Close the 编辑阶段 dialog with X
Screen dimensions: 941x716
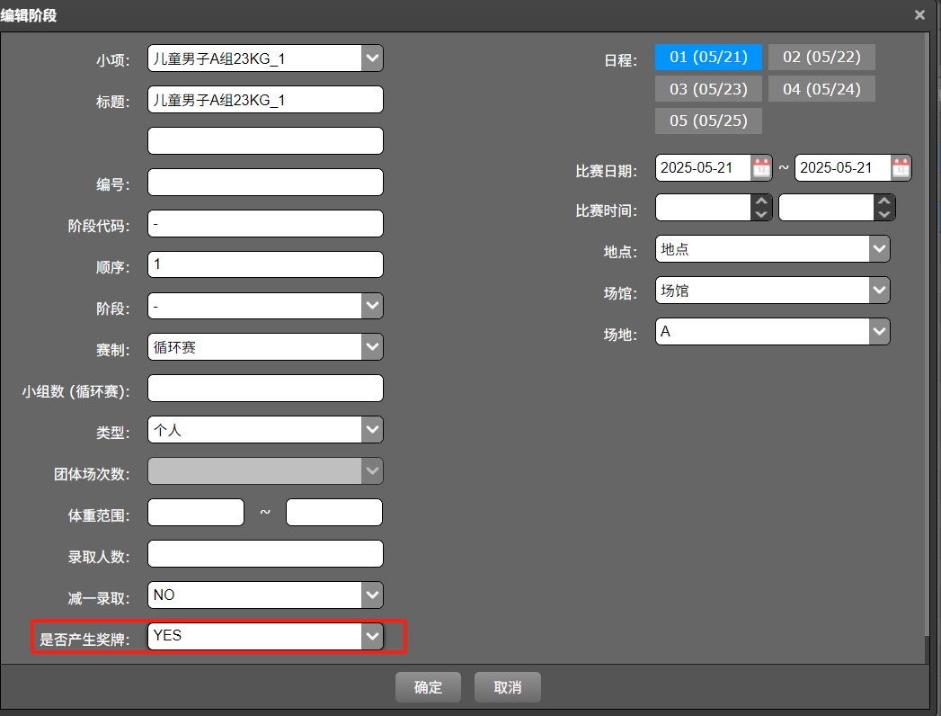click(x=919, y=15)
